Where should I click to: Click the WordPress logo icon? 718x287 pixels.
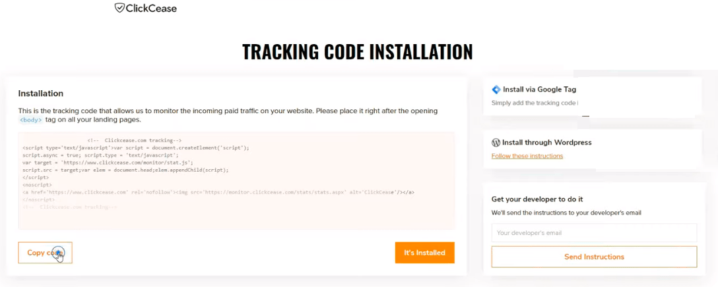pyautogui.click(x=496, y=143)
